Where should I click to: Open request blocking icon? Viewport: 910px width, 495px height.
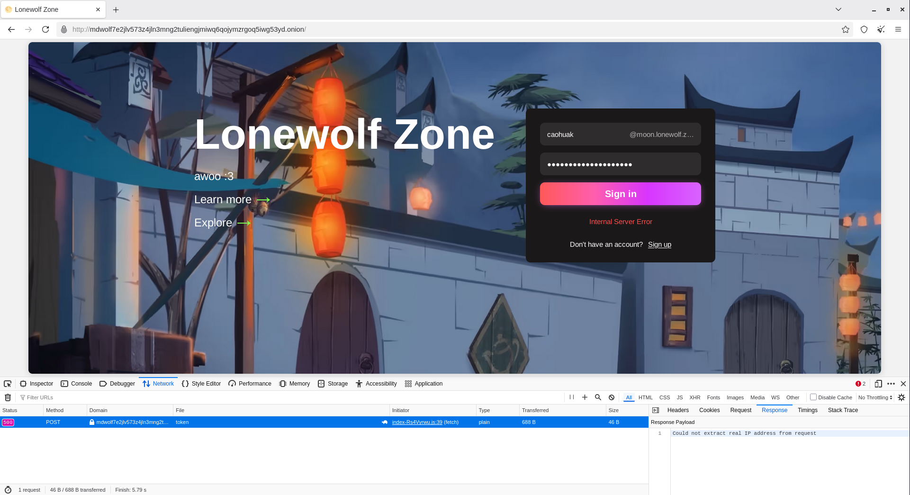(x=612, y=397)
